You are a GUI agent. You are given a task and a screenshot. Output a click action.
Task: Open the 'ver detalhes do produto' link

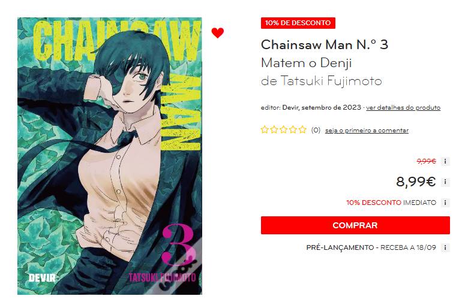click(403, 107)
